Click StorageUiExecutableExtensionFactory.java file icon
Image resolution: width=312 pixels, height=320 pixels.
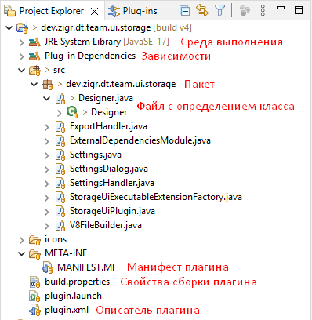pos(60,198)
